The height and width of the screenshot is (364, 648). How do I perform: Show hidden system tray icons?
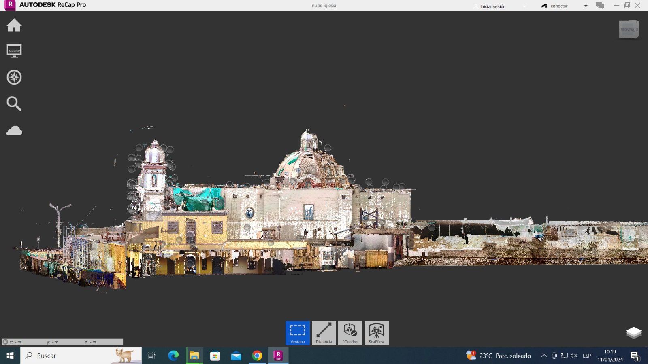544,356
